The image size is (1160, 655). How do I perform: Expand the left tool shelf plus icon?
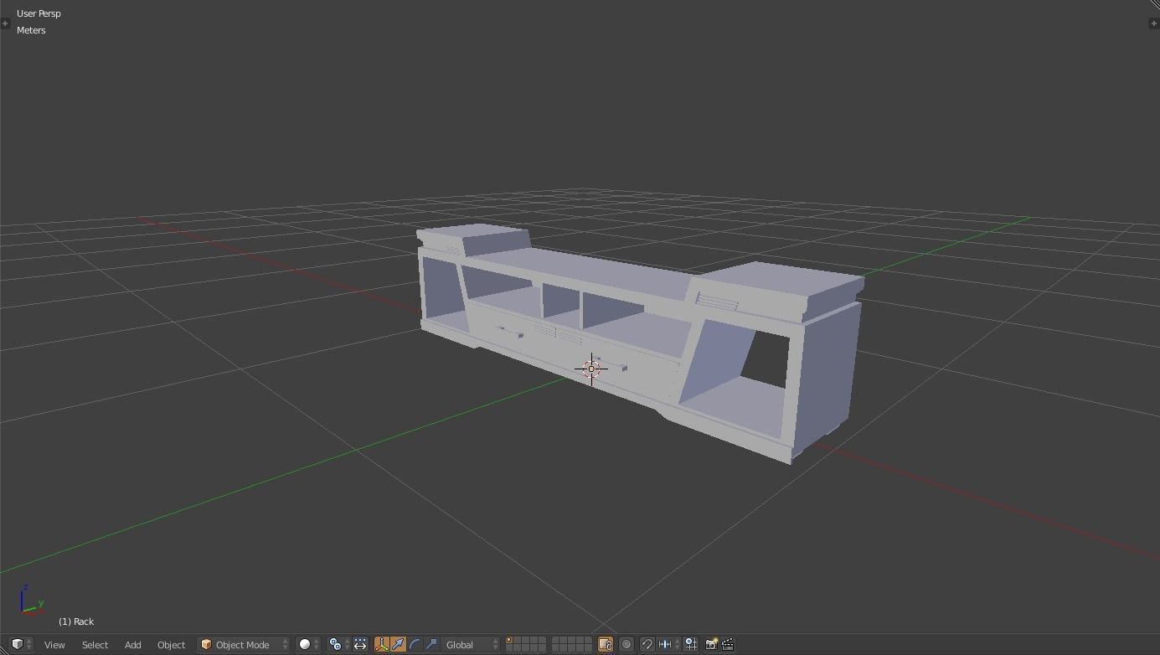5,23
